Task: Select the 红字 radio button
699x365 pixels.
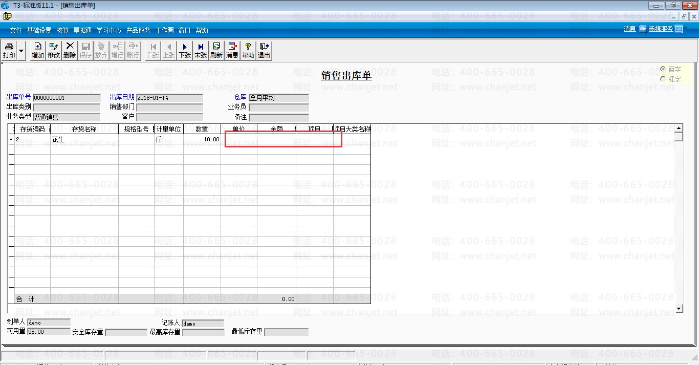Action: [663, 79]
